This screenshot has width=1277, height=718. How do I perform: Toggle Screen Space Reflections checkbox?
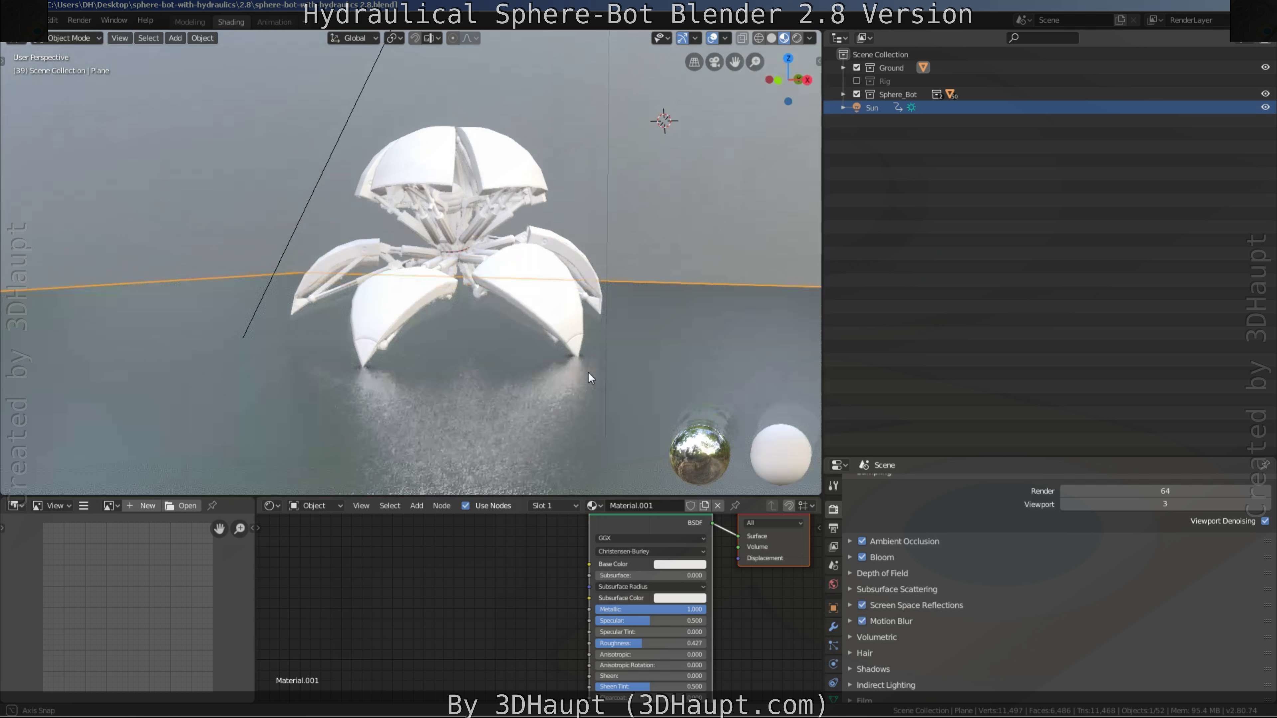pos(862,605)
